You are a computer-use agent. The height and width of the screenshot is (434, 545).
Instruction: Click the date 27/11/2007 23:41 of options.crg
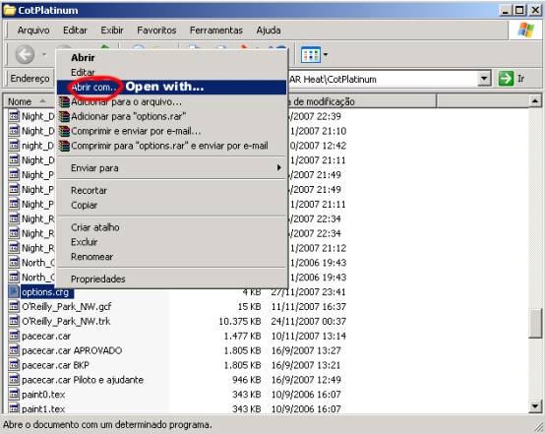308,291
